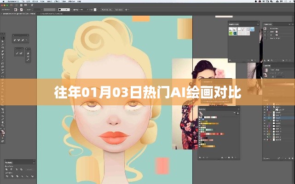295x184 pixels.
Task: Open the fill color dropdown in control bar
Action: (x=18, y=10)
